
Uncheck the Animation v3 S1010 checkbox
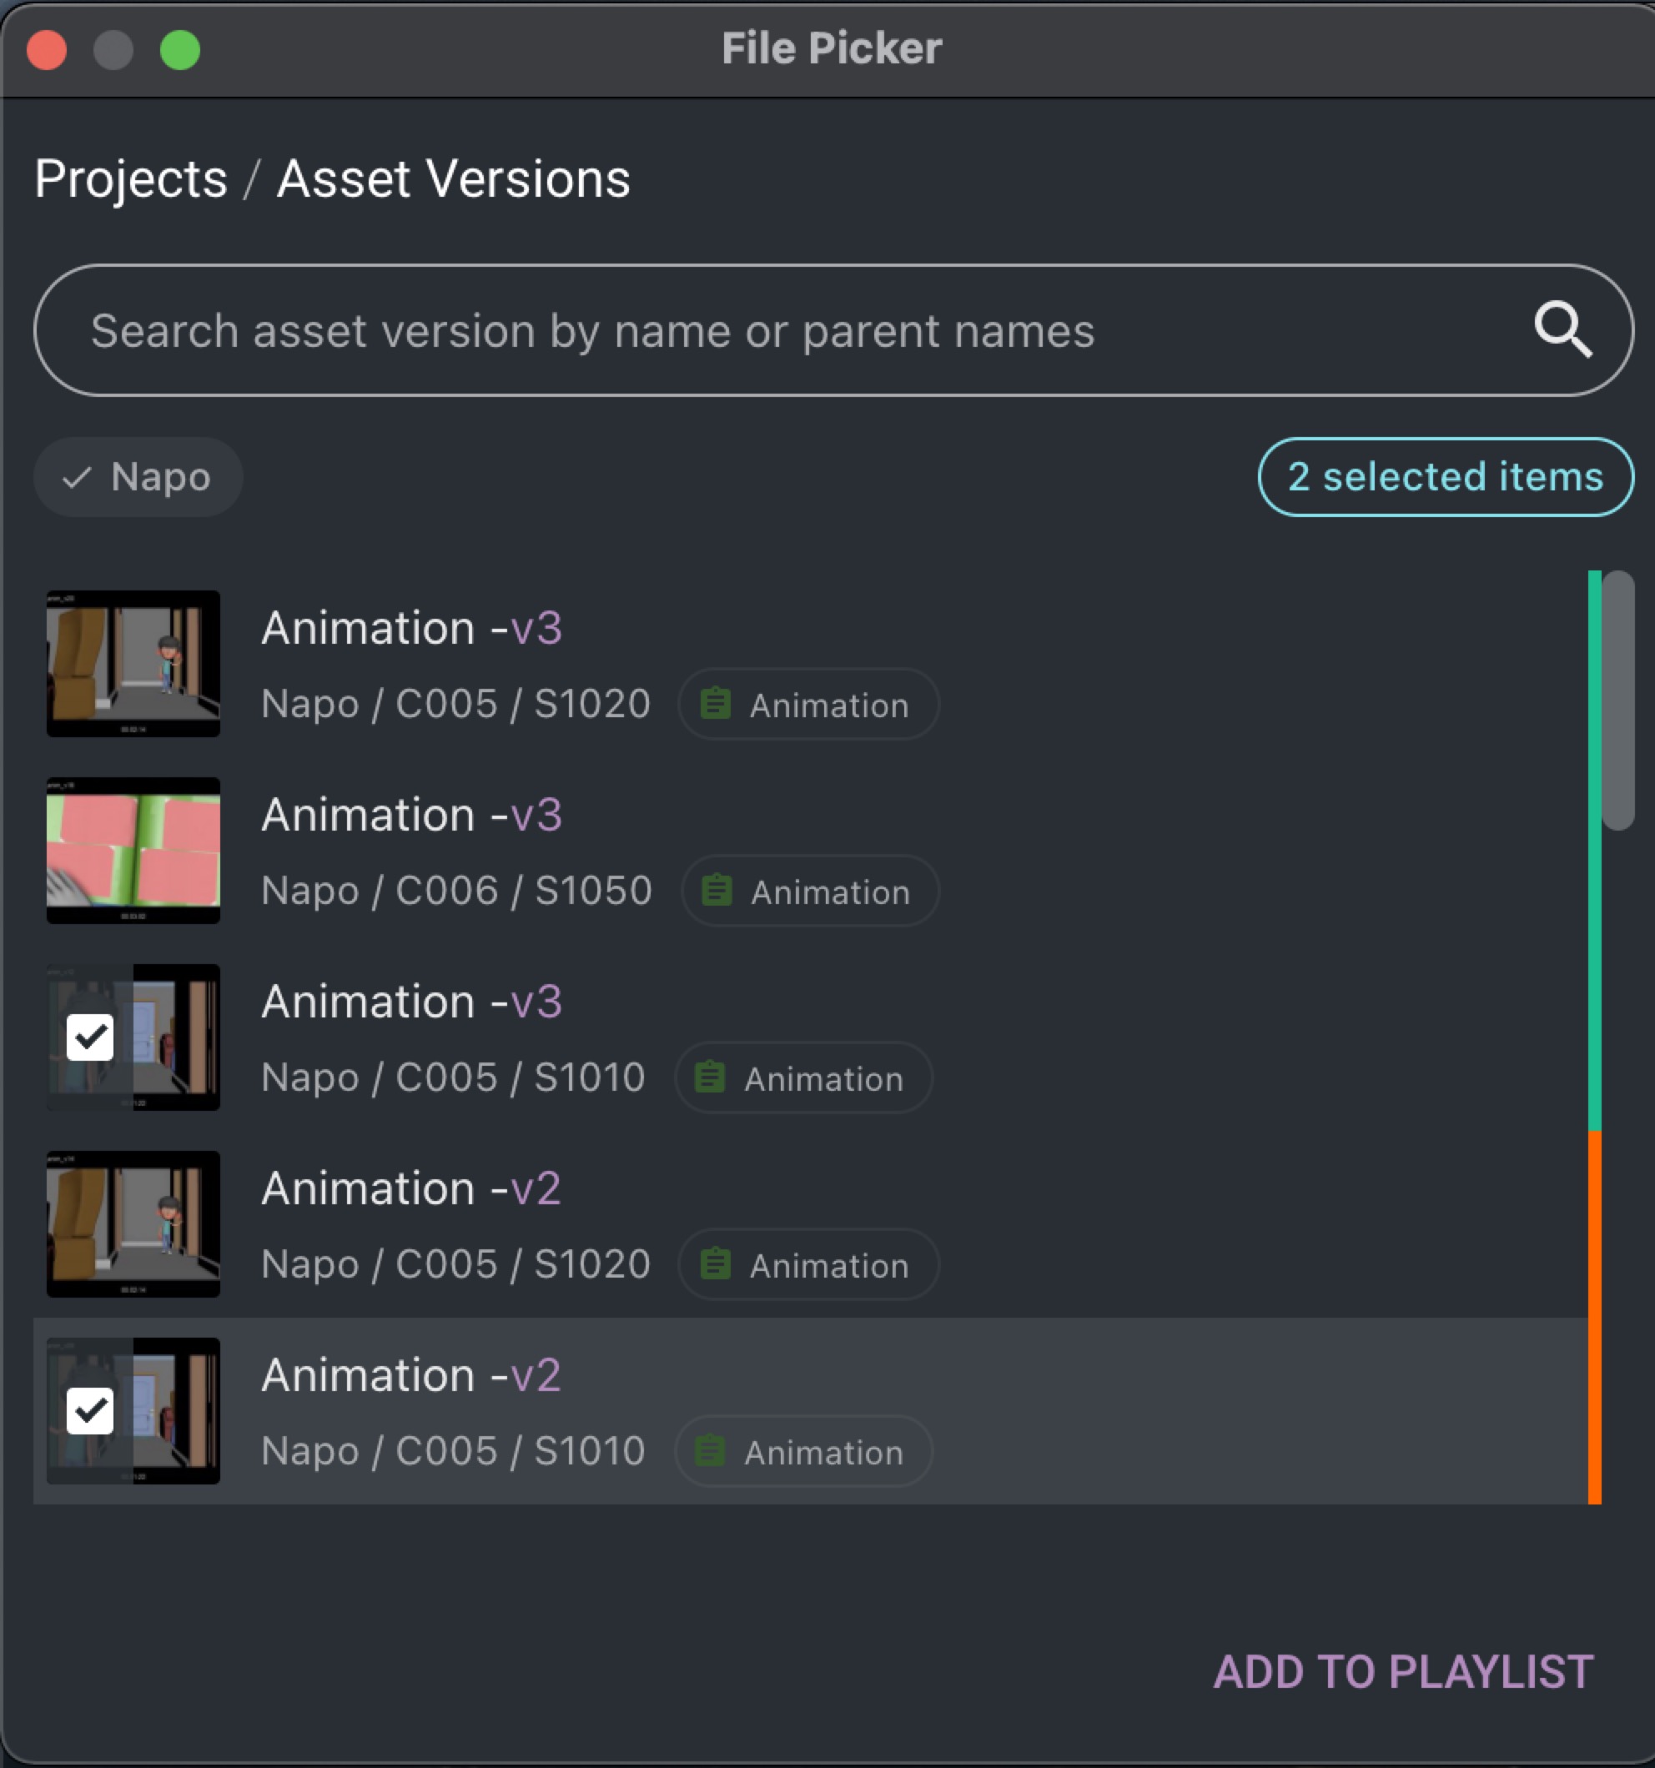point(90,1037)
